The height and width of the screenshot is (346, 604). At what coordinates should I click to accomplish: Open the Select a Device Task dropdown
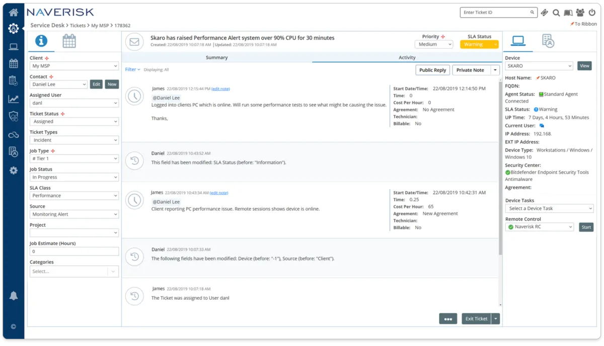(x=549, y=208)
